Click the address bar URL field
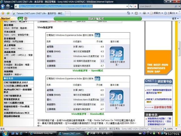 72,6
